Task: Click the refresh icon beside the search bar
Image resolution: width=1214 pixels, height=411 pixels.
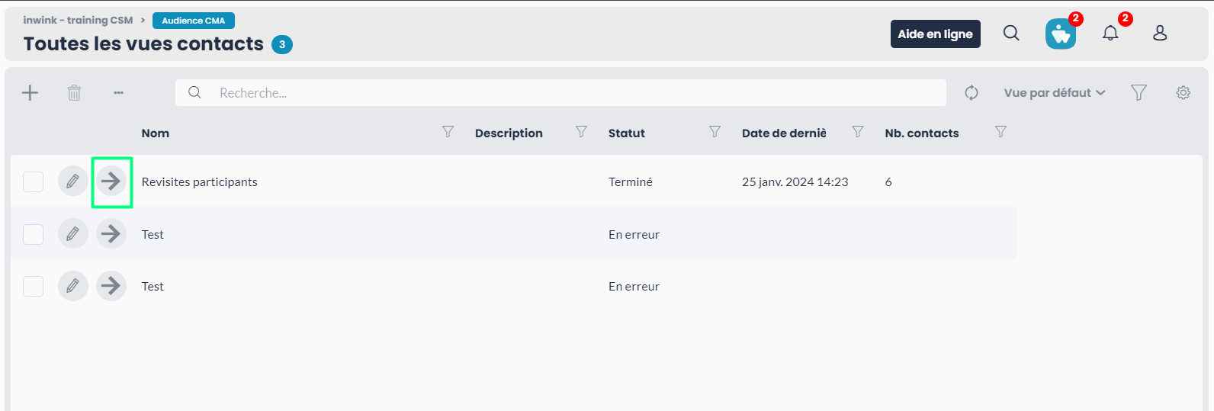Action: [x=972, y=93]
